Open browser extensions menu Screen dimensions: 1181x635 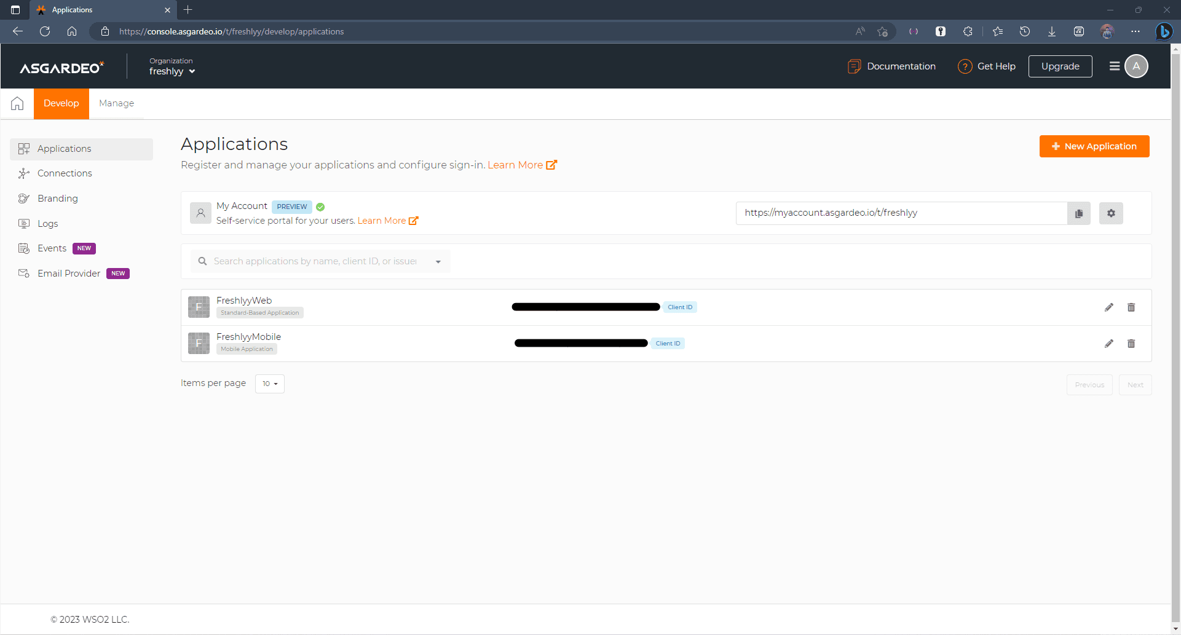[x=968, y=31]
